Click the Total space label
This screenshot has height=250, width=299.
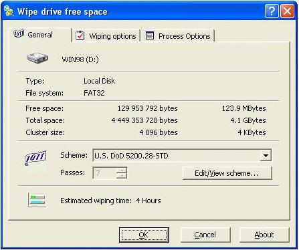(x=45, y=120)
